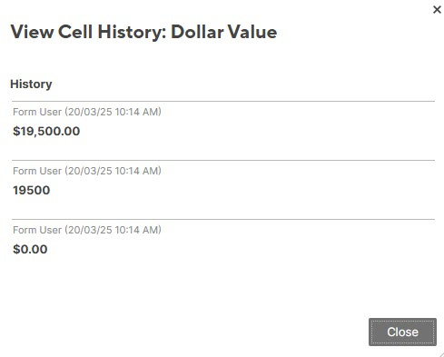Click divider line between $19,500.00 and 19500 entries
The width and height of the screenshot is (444, 357).
[x=223, y=160]
